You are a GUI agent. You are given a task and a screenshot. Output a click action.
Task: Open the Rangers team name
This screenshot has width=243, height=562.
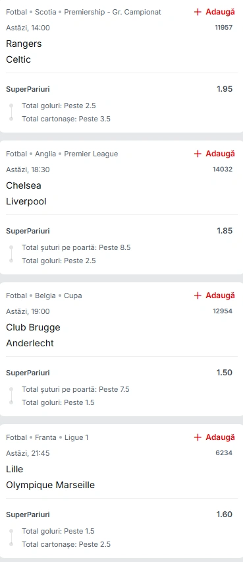[x=24, y=44]
